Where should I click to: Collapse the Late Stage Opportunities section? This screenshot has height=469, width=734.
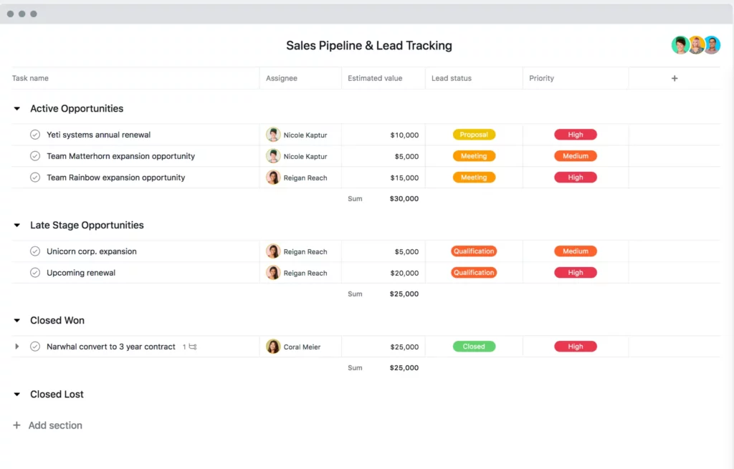coord(17,226)
